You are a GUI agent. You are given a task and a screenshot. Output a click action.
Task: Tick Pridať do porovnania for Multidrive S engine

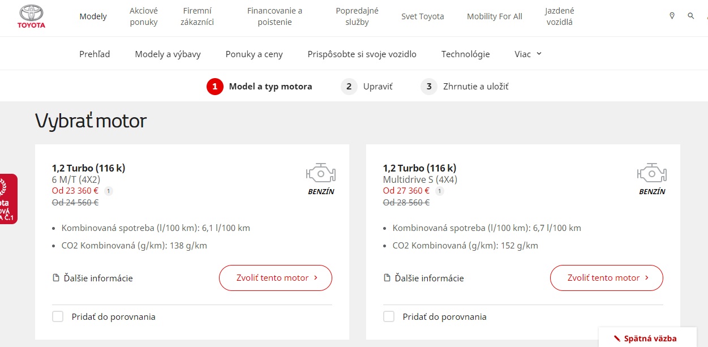tap(389, 316)
